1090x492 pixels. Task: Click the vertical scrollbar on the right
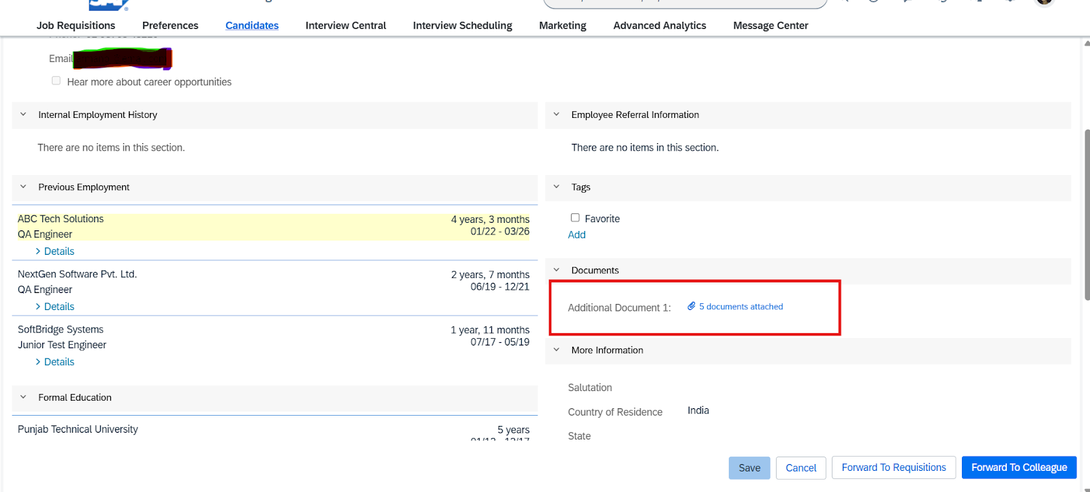pyautogui.click(x=1086, y=215)
